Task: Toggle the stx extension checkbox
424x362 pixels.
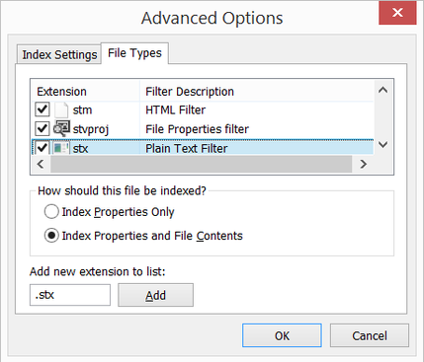Action: tap(42, 148)
